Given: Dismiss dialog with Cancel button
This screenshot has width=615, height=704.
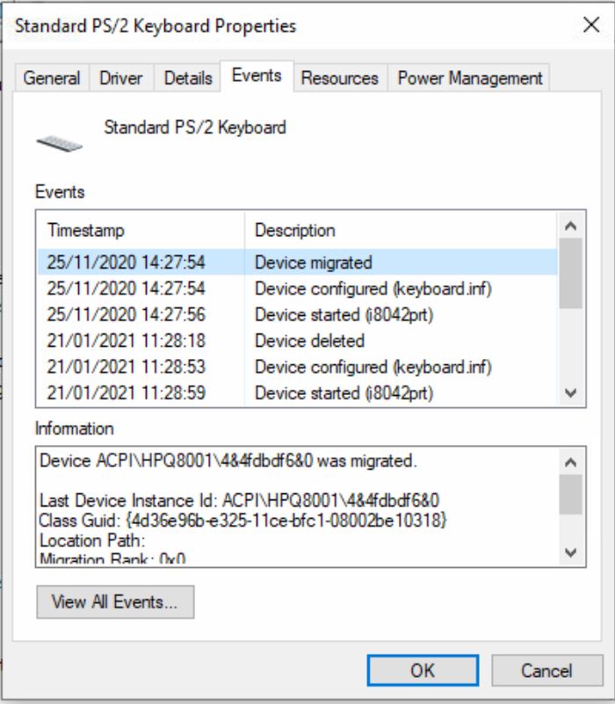Looking at the screenshot, I should coord(546,671).
